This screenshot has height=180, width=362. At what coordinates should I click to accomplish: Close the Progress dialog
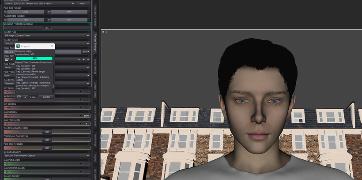(52, 46)
